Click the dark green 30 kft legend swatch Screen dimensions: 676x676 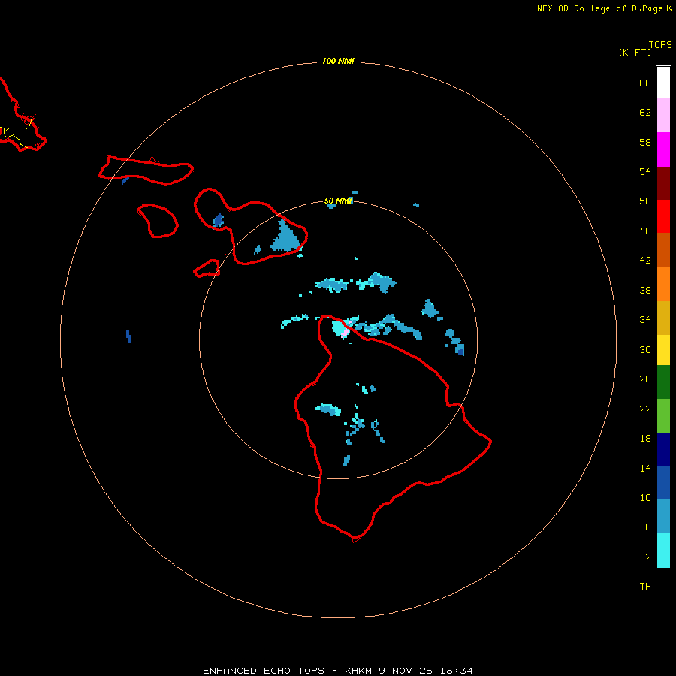(x=663, y=382)
